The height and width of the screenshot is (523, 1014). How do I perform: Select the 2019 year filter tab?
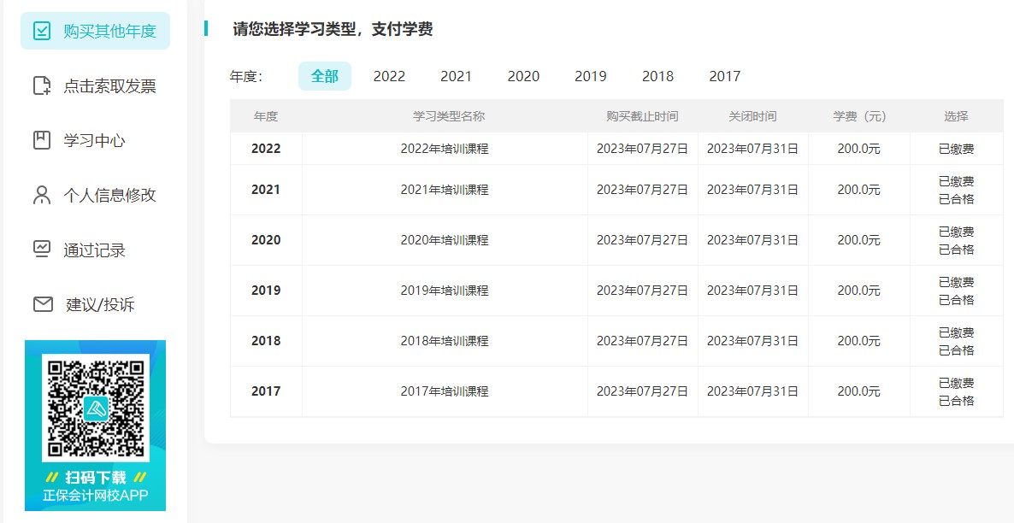point(590,76)
